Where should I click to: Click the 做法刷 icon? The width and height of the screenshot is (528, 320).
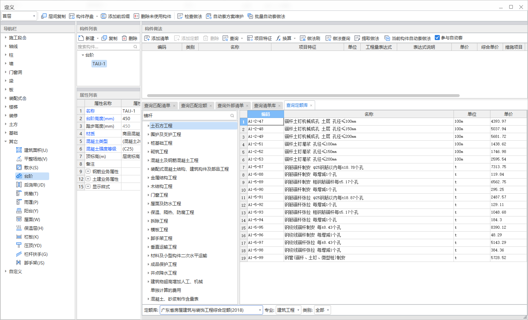302,38
